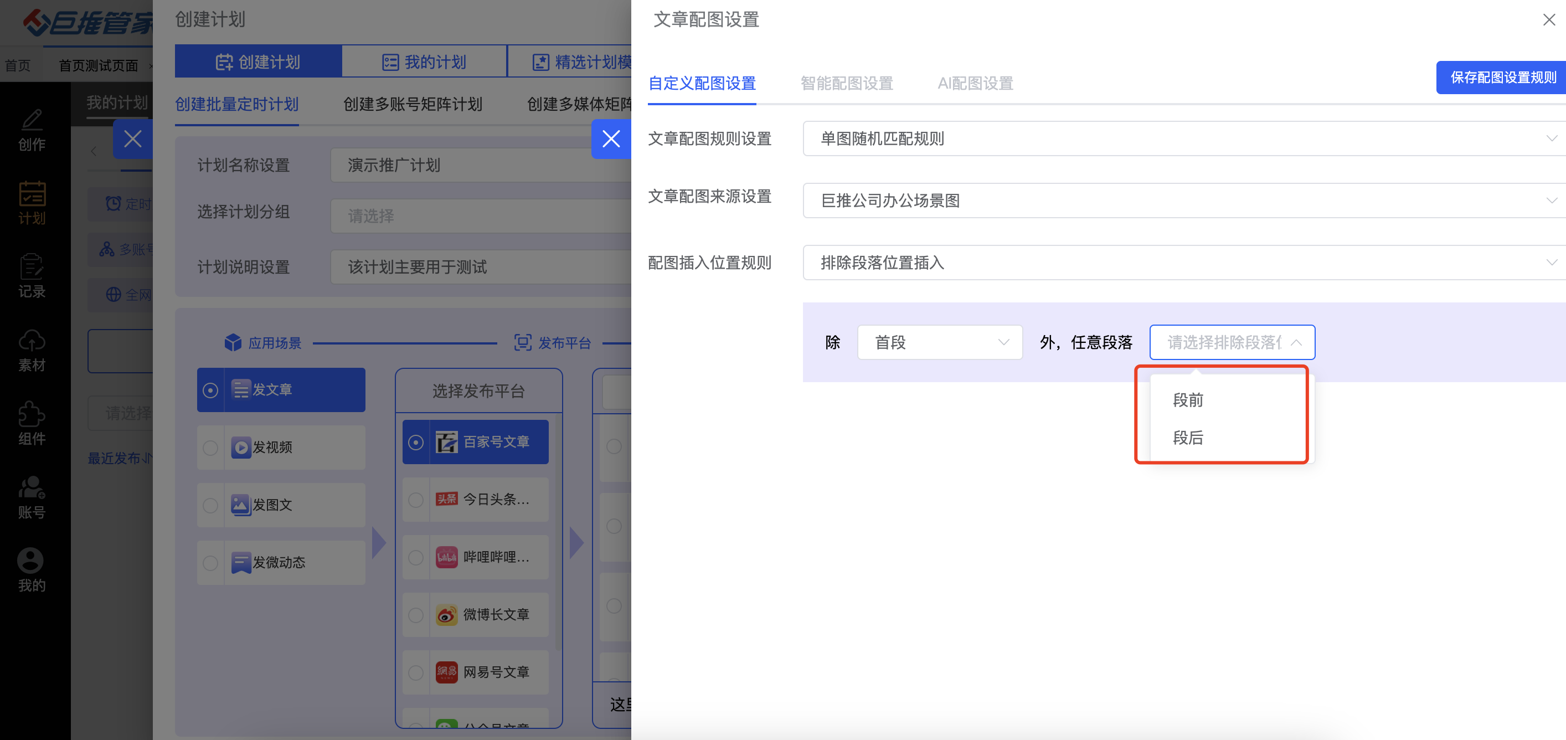Choose the 今日头条 platform radio button

(x=416, y=500)
